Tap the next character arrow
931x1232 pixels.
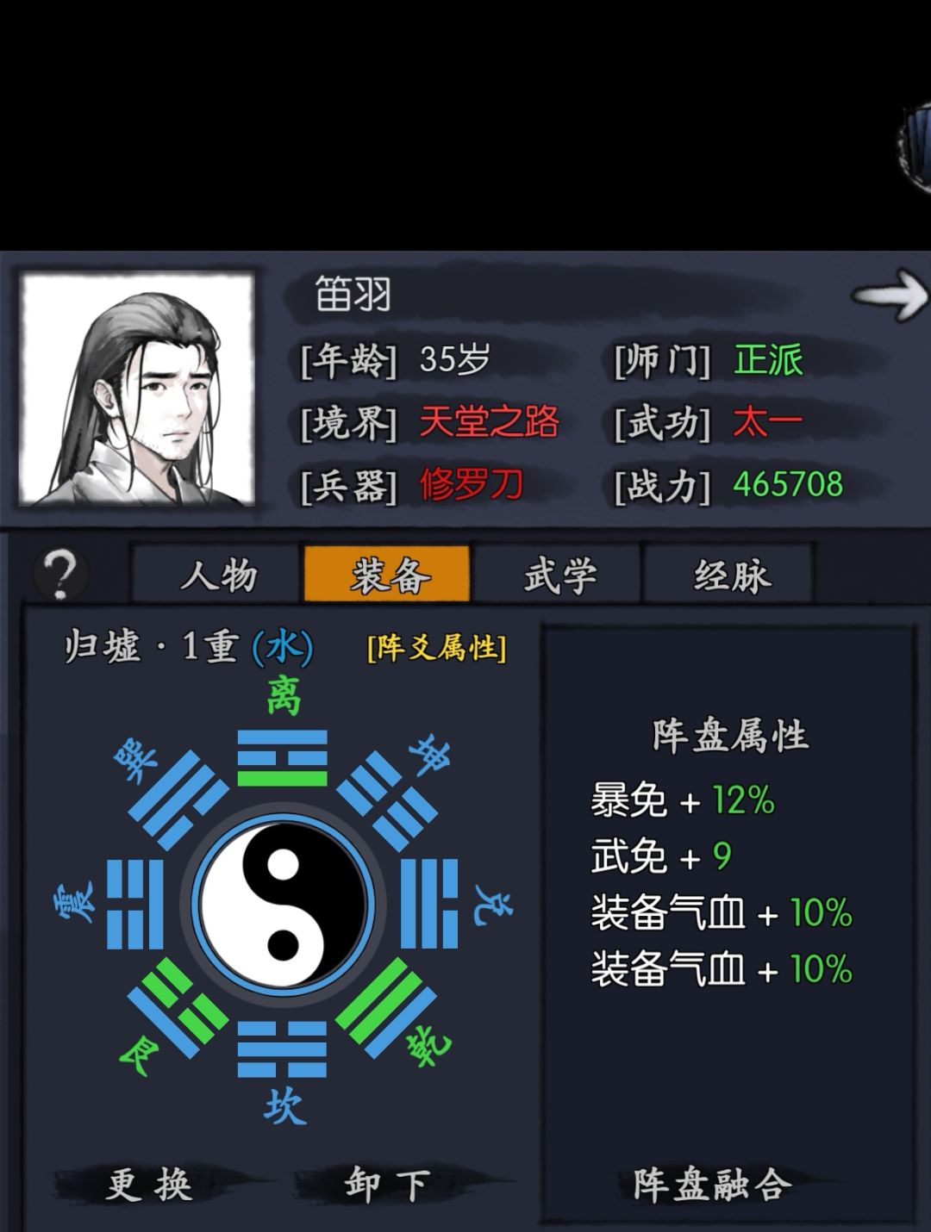coord(890,296)
